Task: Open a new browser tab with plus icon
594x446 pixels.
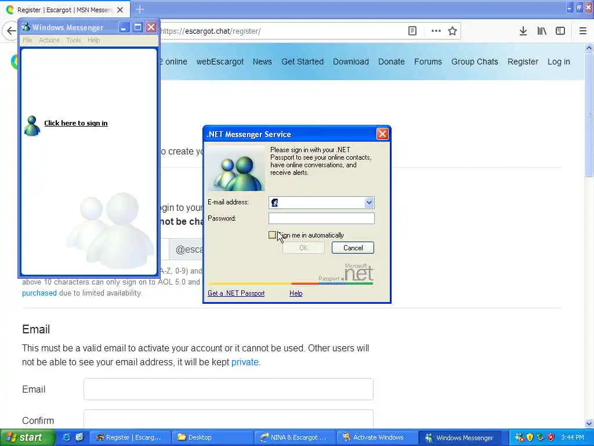Action: click(140, 9)
